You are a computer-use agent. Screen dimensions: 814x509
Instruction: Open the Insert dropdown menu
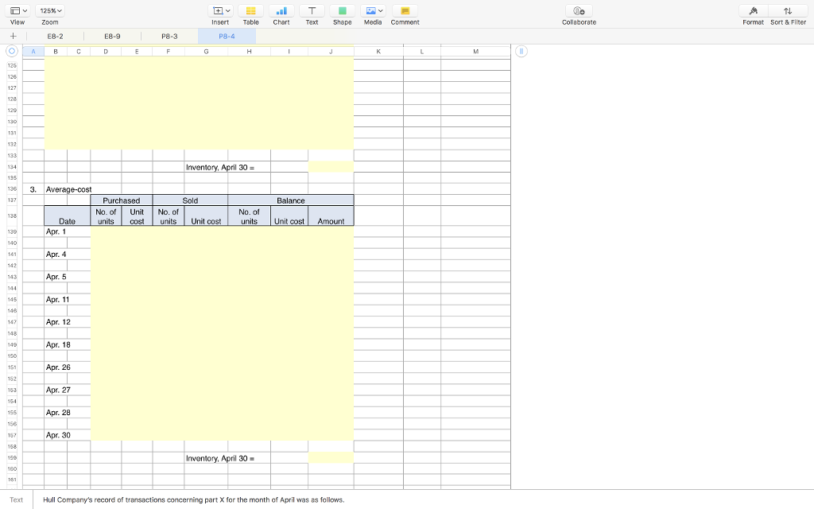point(219,10)
